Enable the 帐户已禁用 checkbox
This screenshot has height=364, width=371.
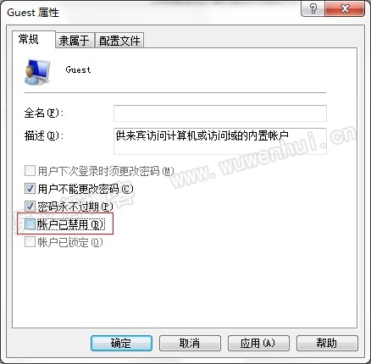pyautogui.click(x=30, y=224)
